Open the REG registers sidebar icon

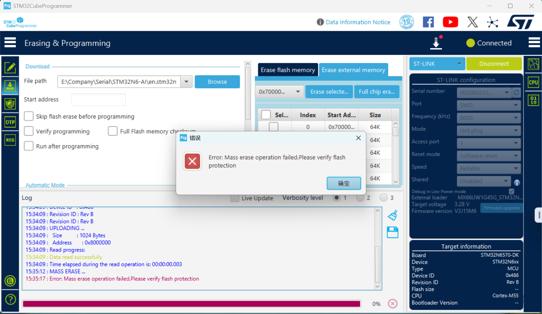(x=10, y=140)
